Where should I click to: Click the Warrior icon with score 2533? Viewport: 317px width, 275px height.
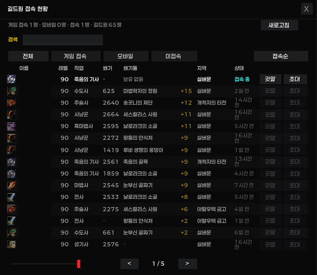click(11, 197)
